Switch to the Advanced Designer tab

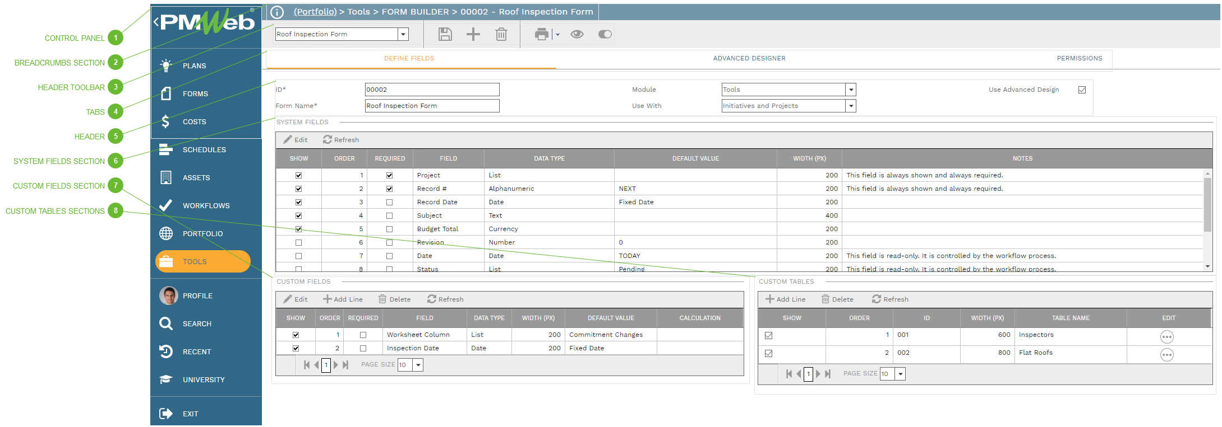(x=749, y=58)
